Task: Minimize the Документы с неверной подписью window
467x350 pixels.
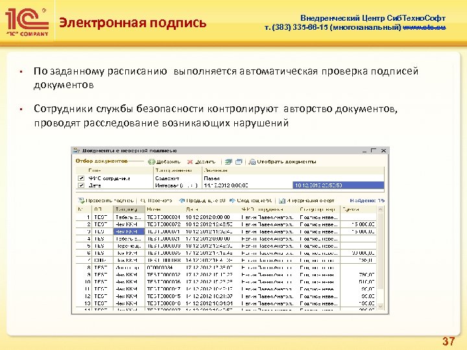Action: [x=365, y=151]
